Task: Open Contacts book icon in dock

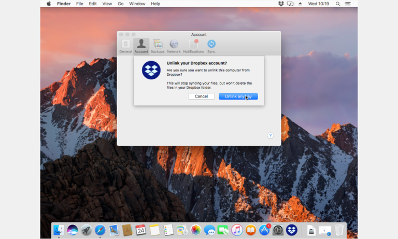Action: click(x=127, y=230)
